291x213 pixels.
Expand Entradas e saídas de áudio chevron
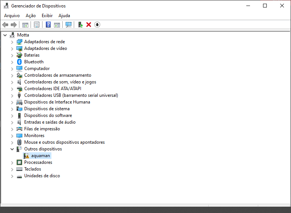tap(12, 123)
